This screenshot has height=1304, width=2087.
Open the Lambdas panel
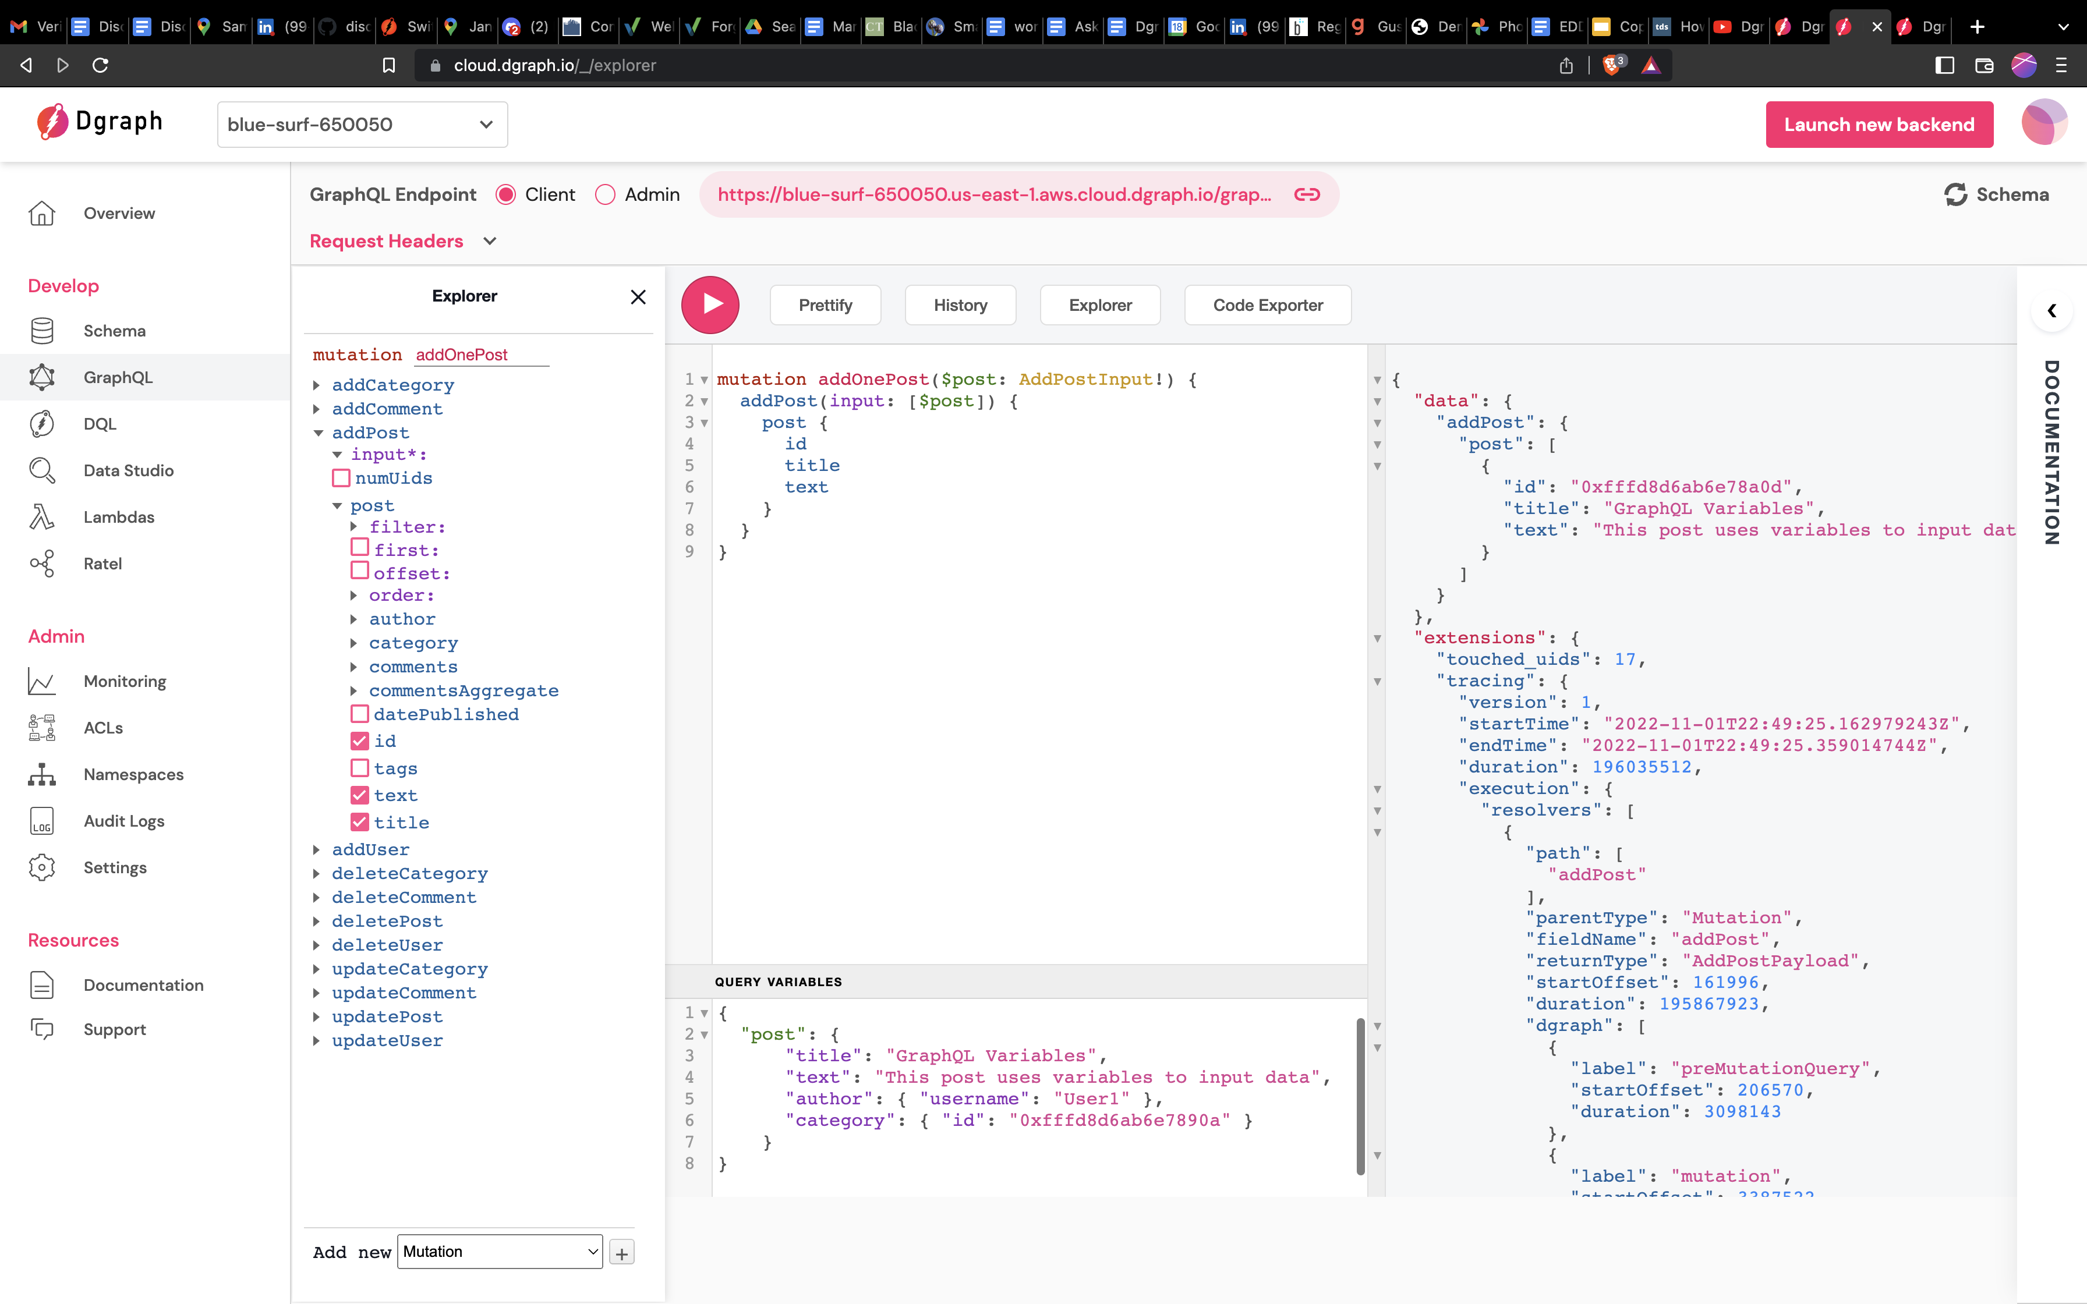point(118,516)
